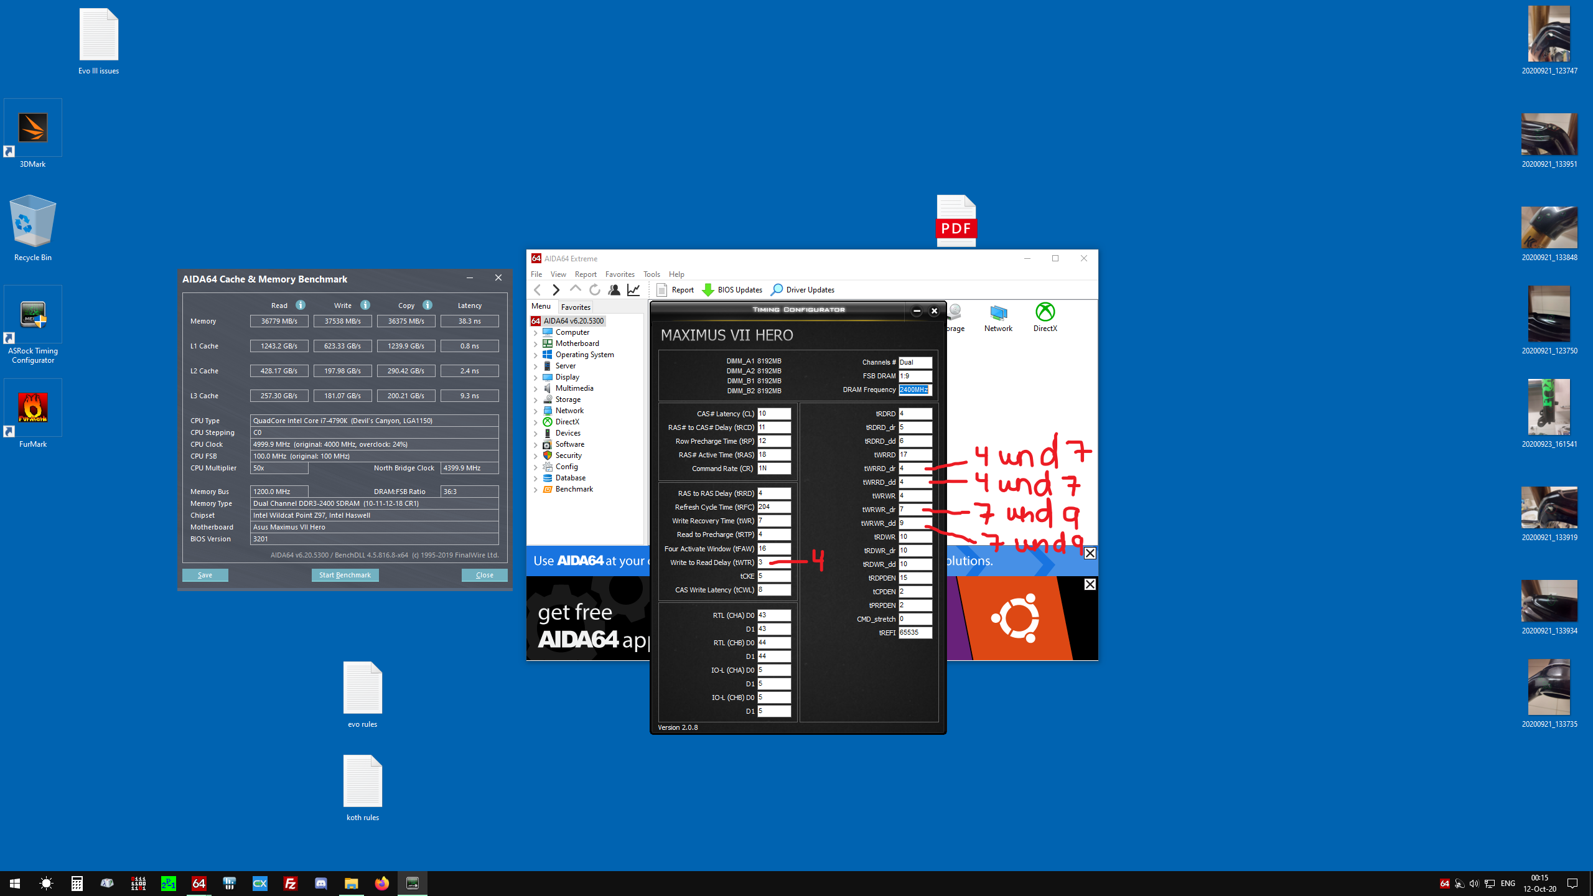Image resolution: width=1593 pixels, height=896 pixels.
Task: Click the refresh icon in AIDA64 toolbar
Action: point(595,290)
